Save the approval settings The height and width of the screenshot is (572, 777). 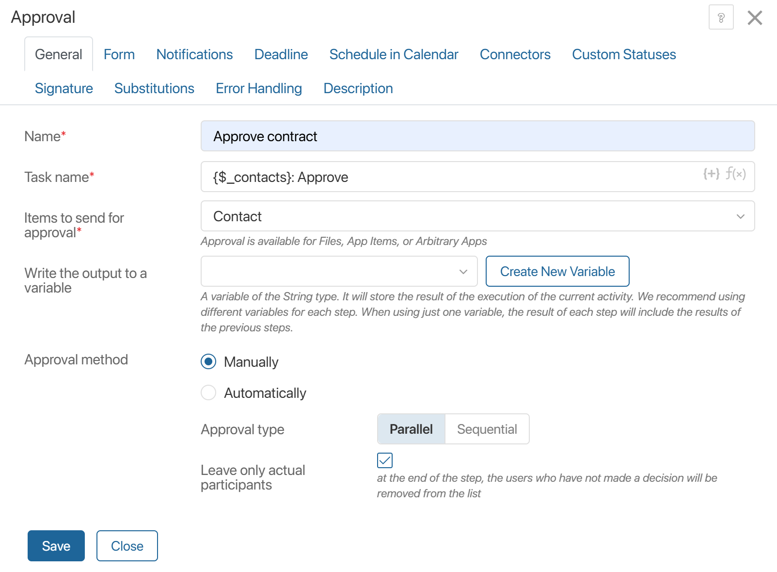point(56,546)
